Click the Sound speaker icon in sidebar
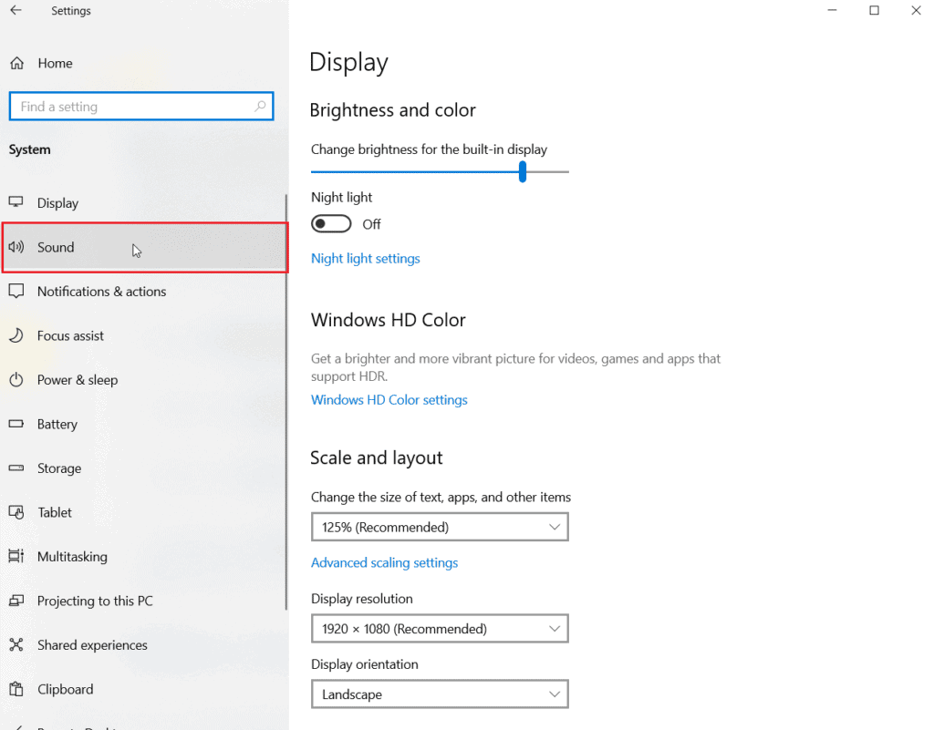 pyautogui.click(x=16, y=247)
